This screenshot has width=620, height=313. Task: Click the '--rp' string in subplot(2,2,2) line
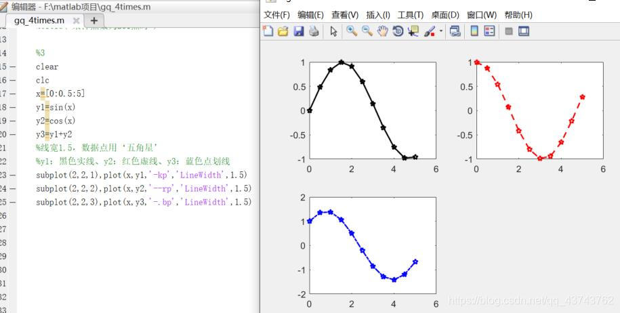pos(162,188)
